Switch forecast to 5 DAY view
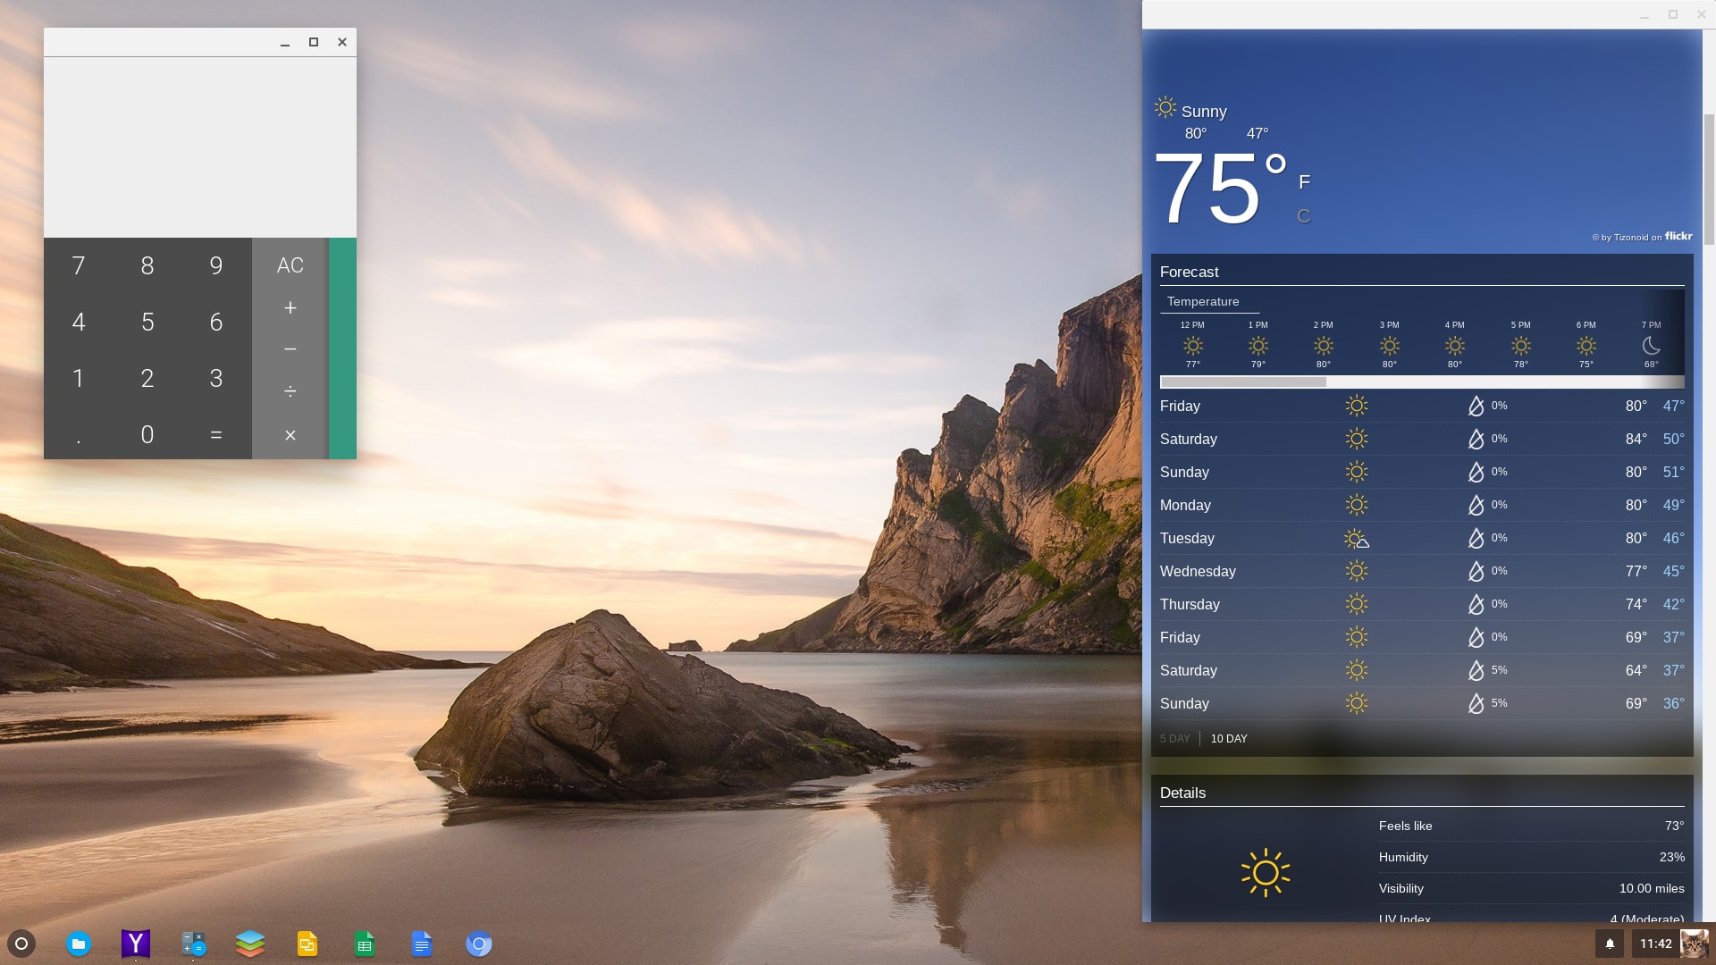 [x=1174, y=739]
